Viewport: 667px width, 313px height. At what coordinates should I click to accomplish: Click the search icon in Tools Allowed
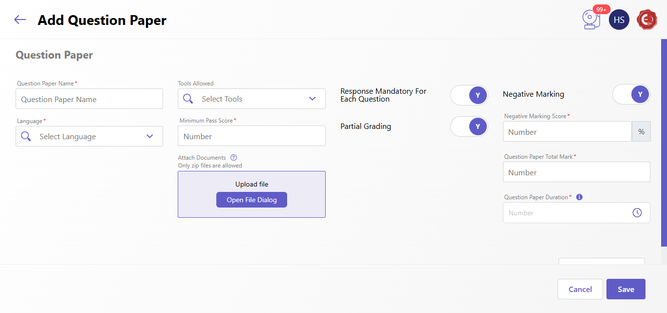click(188, 99)
